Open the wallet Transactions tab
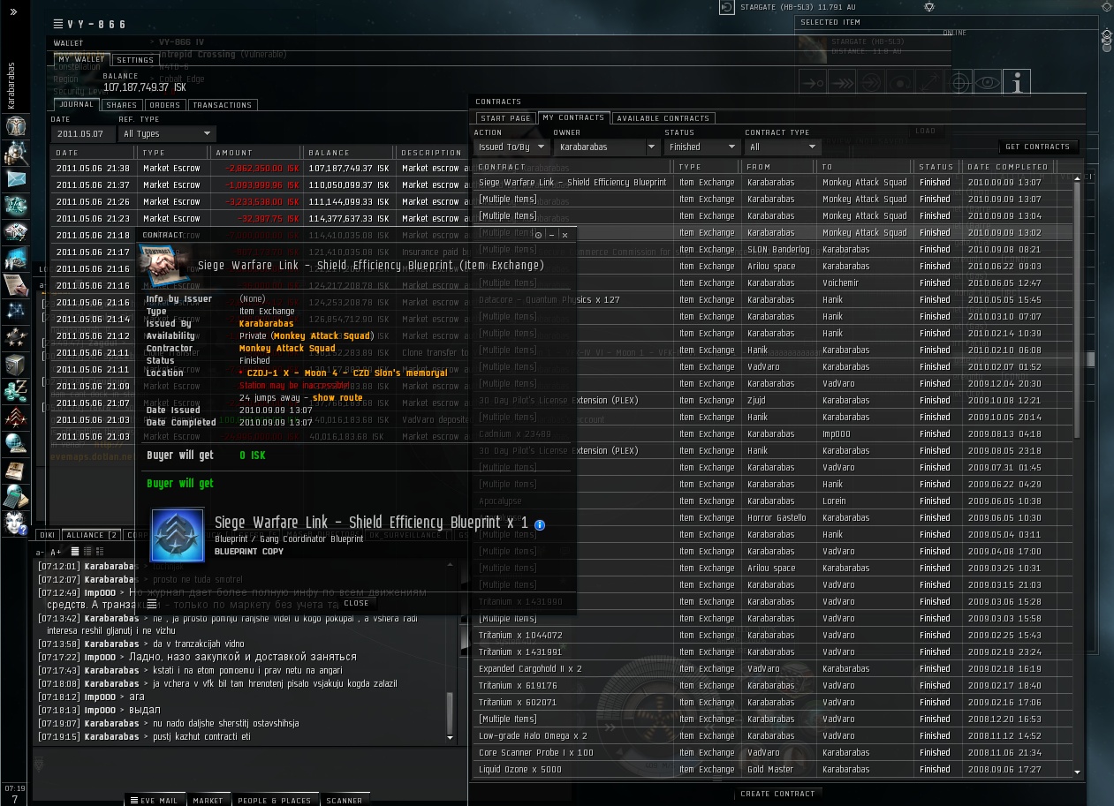The image size is (1114, 806). (x=223, y=105)
